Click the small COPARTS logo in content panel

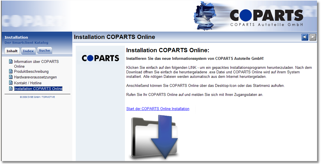pyautogui.click(x=100, y=58)
